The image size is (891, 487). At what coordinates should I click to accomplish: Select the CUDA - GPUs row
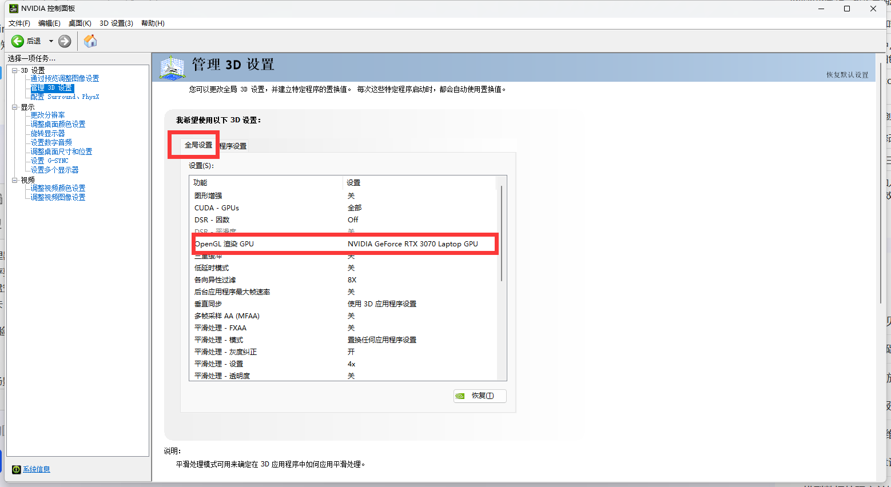pos(343,208)
